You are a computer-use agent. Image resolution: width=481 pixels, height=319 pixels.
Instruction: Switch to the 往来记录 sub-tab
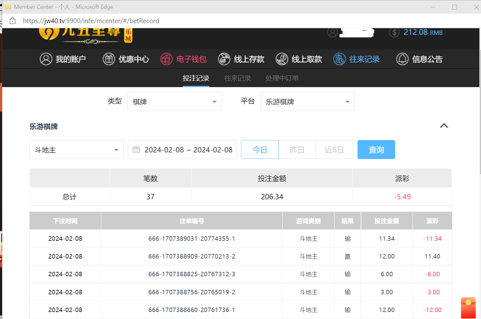(237, 78)
